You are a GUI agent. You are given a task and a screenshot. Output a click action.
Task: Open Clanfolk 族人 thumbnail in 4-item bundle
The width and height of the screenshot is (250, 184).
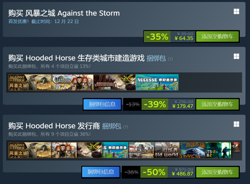[72, 83]
